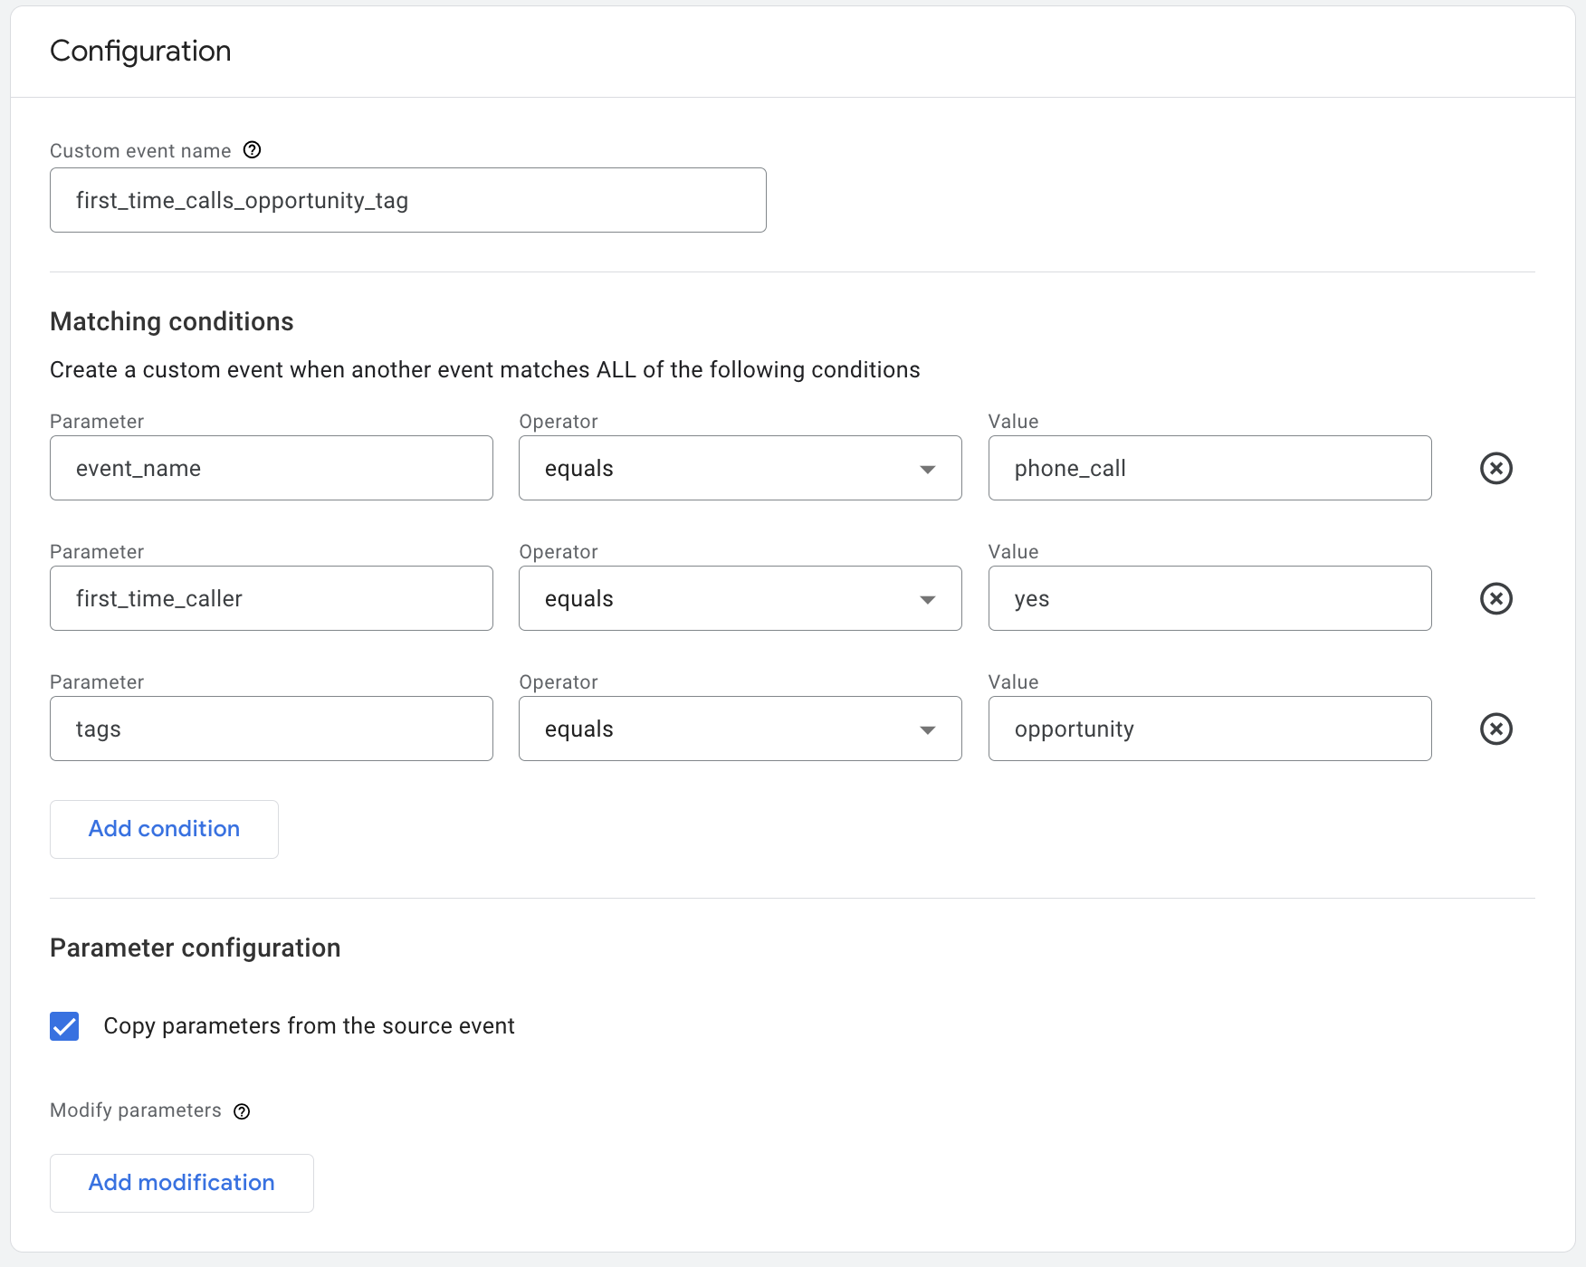Select the yes value field

pyautogui.click(x=1209, y=598)
